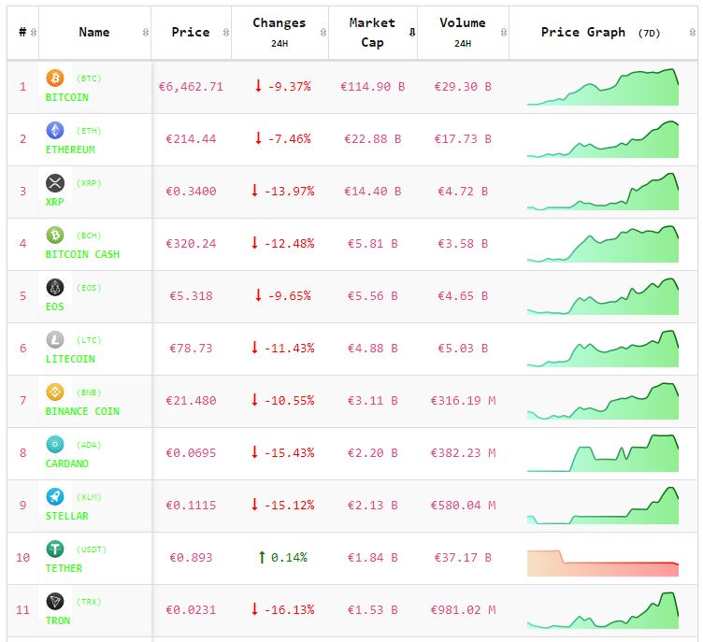Sort by the Price column header
The width and height of the screenshot is (703, 642).
pyautogui.click(x=191, y=33)
